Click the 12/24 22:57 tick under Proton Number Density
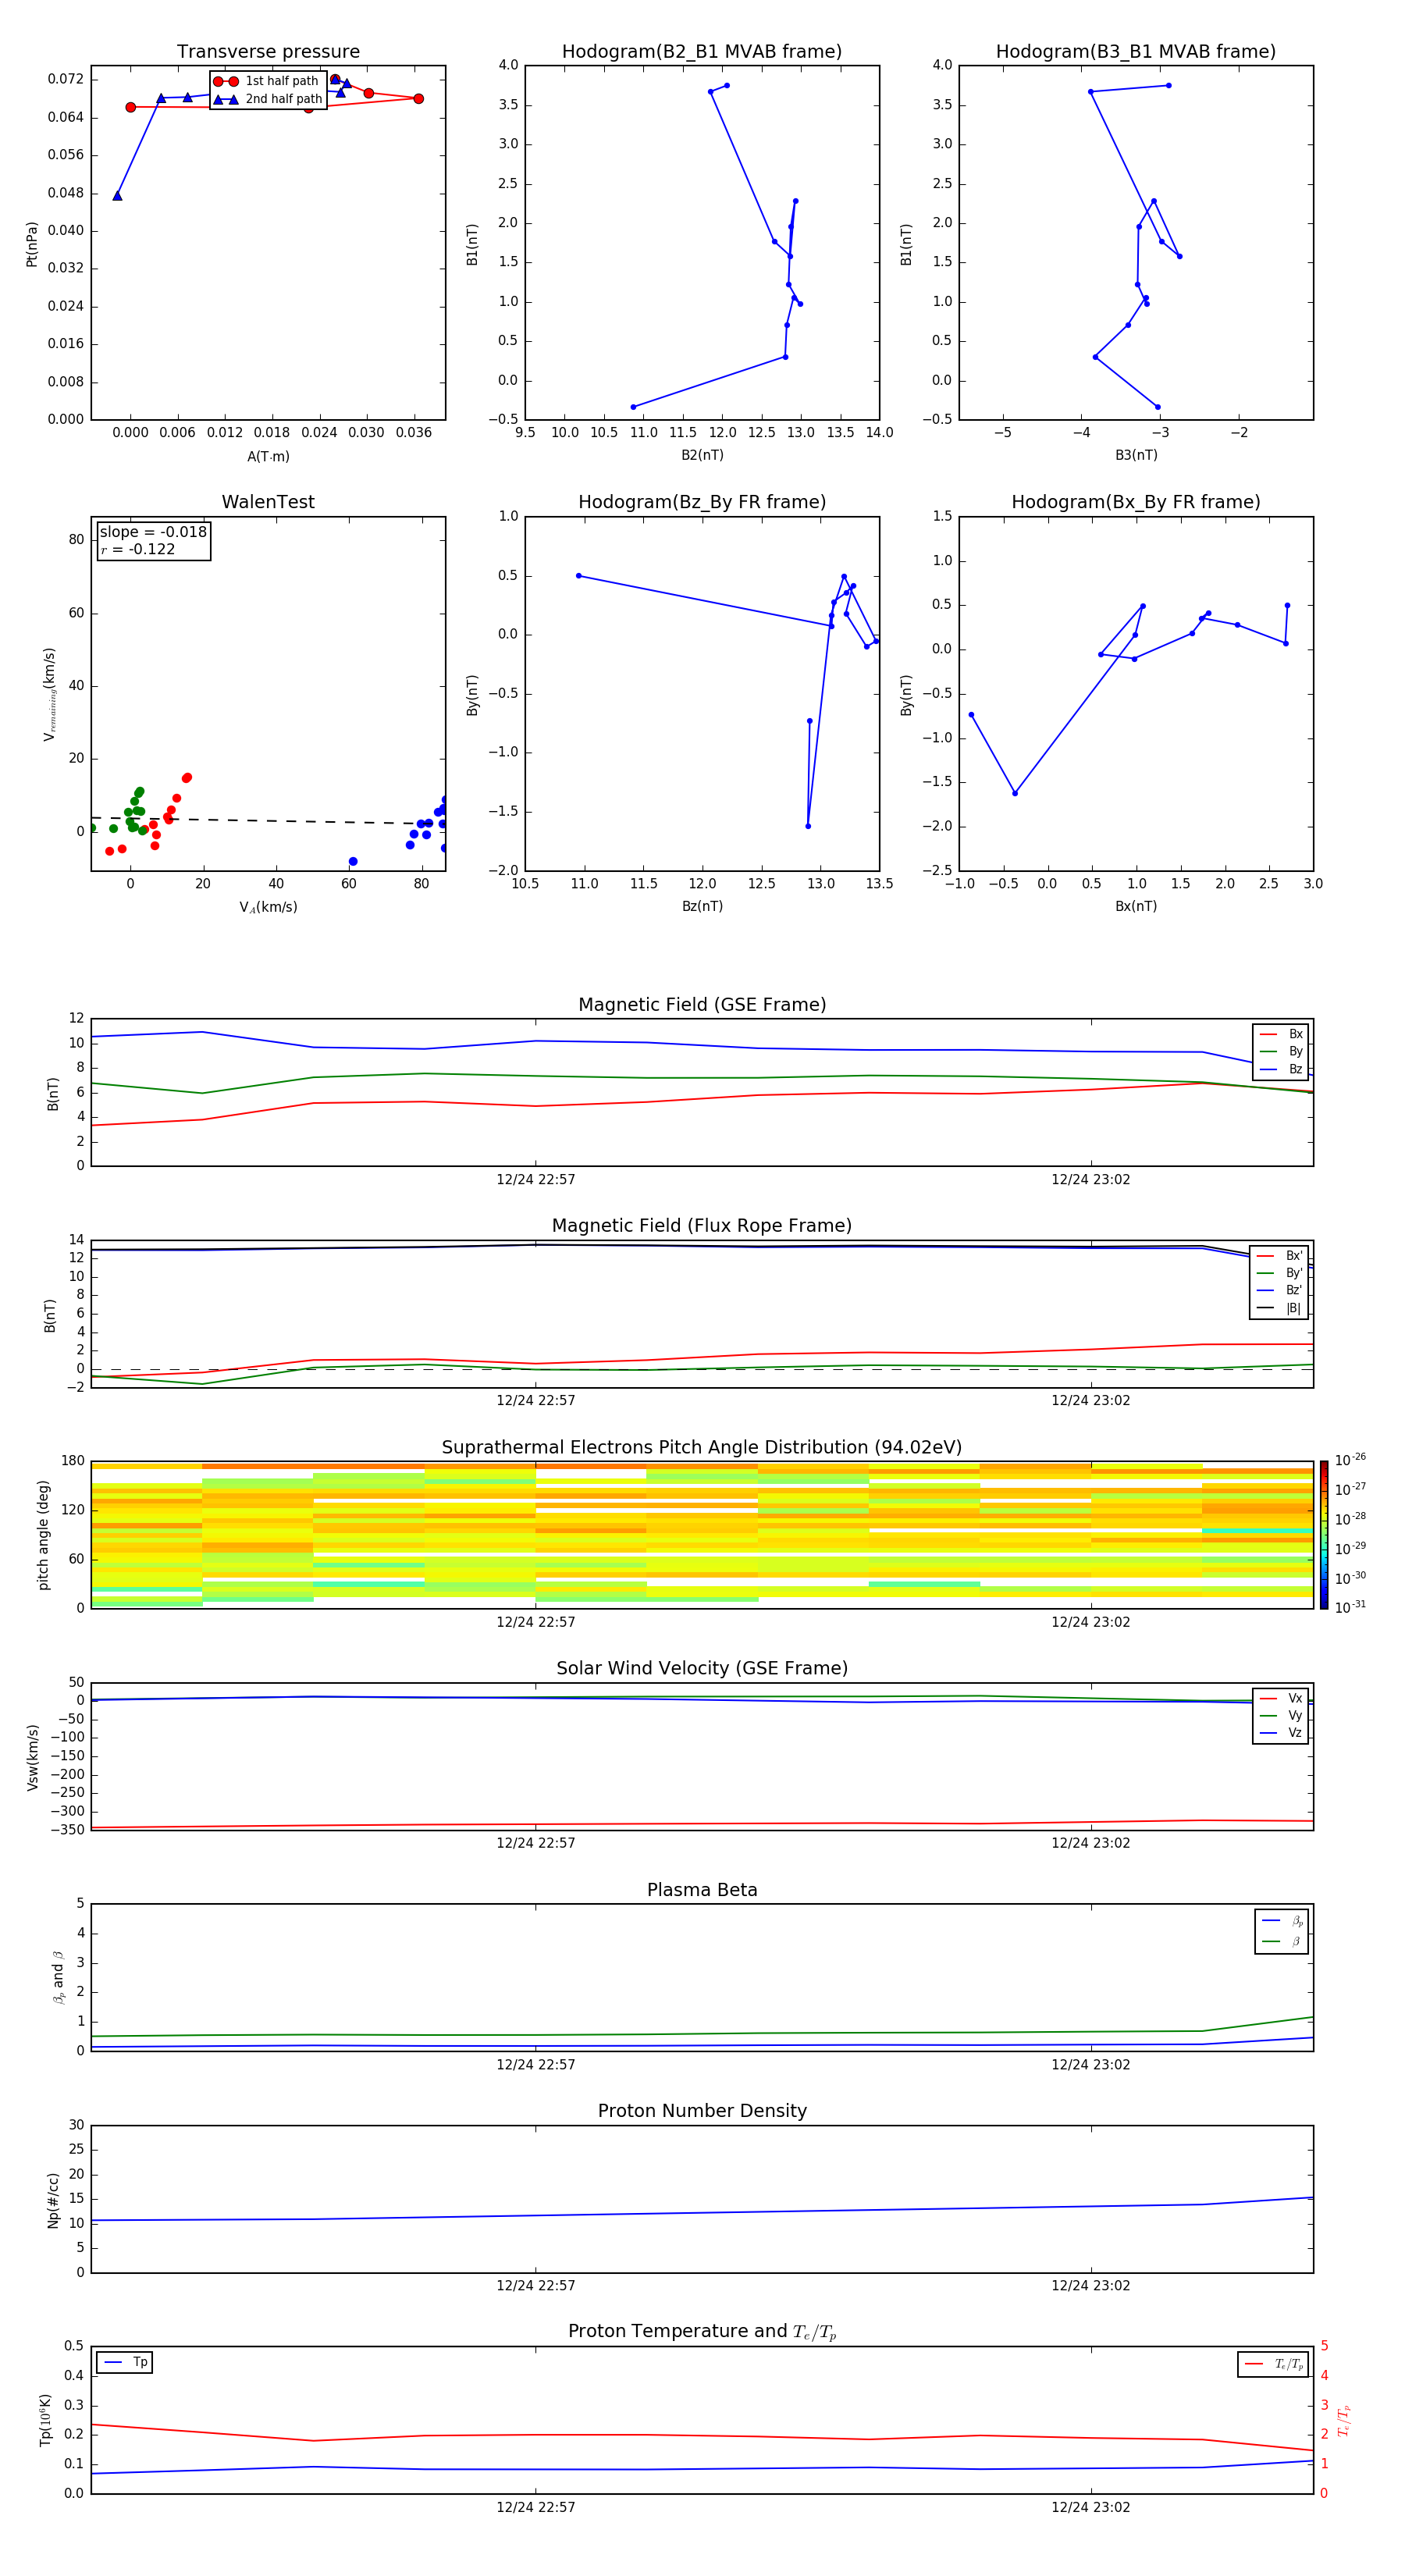 pyautogui.click(x=536, y=2285)
